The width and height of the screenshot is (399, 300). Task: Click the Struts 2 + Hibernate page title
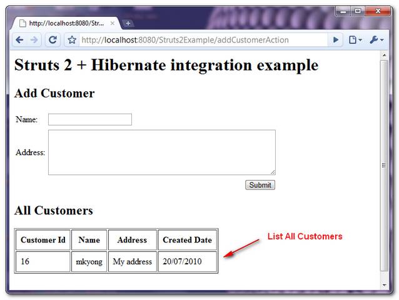click(x=166, y=65)
